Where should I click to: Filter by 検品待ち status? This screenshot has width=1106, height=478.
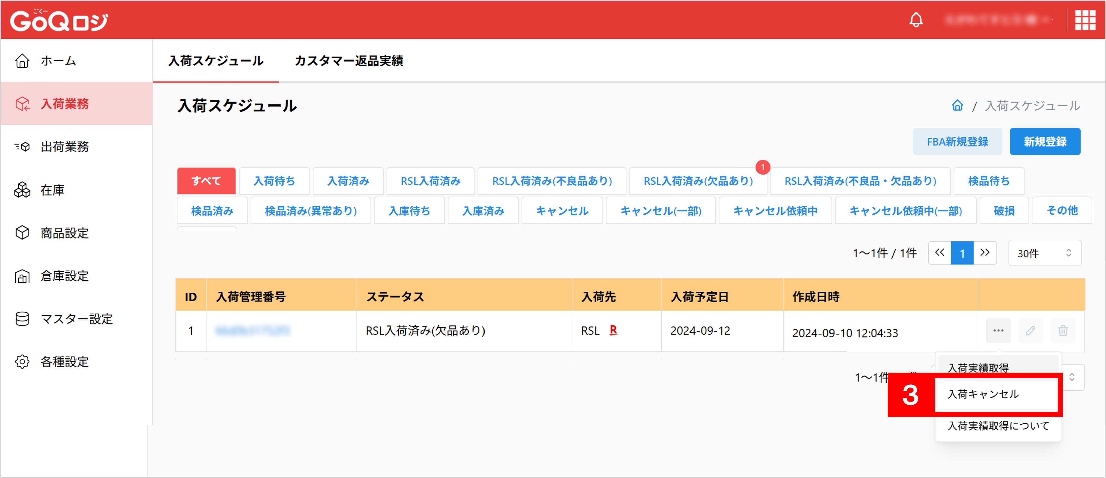click(x=988, y=181)
